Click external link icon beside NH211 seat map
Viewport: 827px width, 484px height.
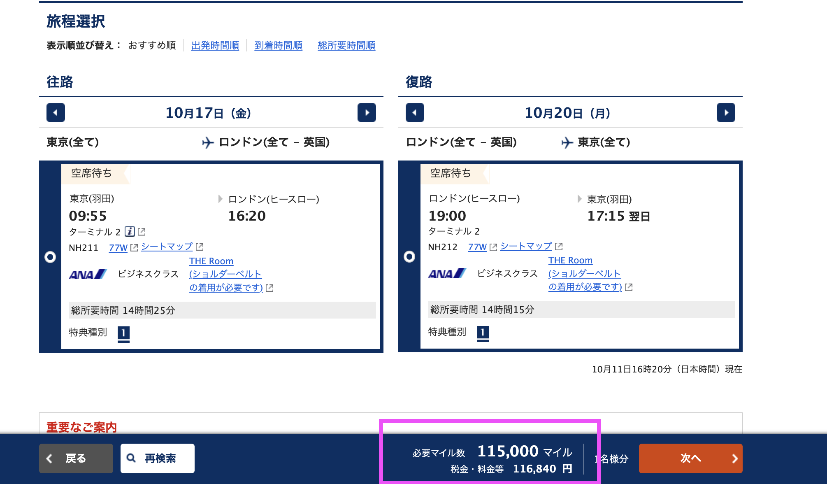click(x=200, y=247)
